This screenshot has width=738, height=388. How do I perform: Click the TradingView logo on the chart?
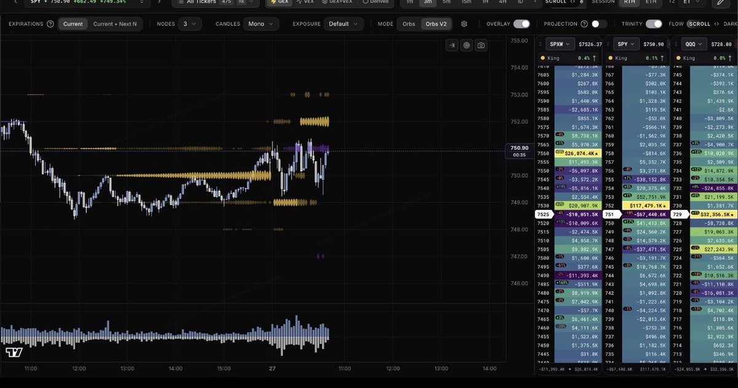[x=14, y=352]
